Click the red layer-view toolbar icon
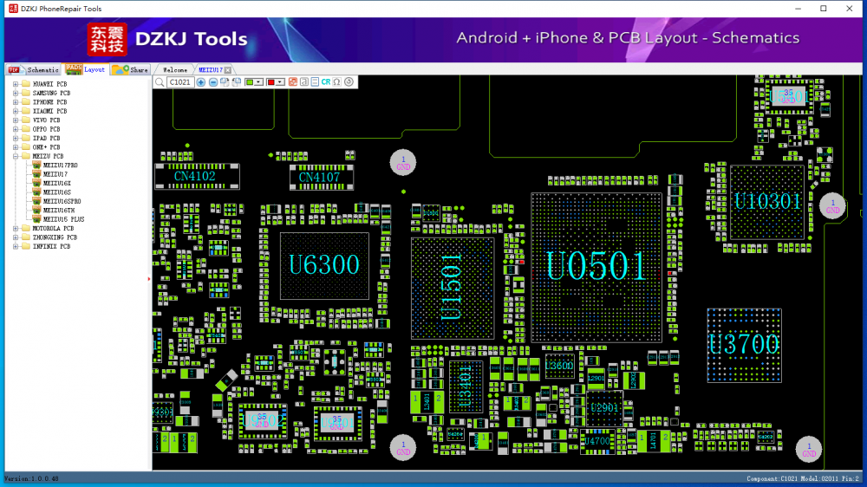 click(x=292, y=81)
